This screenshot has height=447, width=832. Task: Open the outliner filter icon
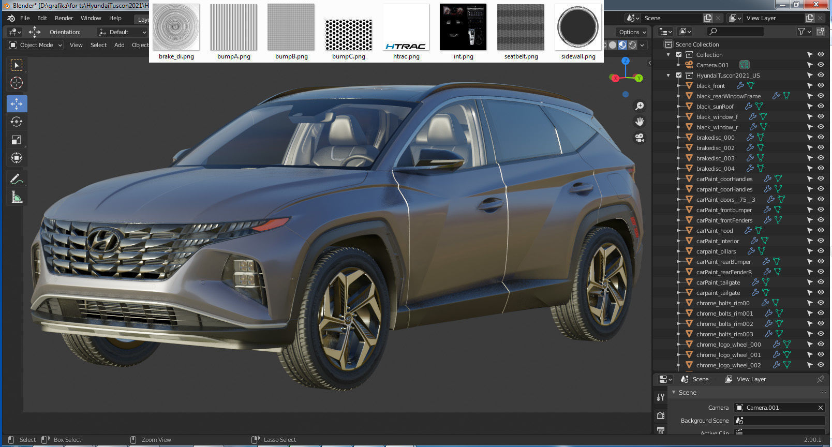pyautogui.click(x=801, y=32)
